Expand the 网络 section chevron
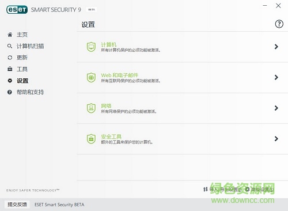Screen dimensions: 288x211 pos(276,108)
